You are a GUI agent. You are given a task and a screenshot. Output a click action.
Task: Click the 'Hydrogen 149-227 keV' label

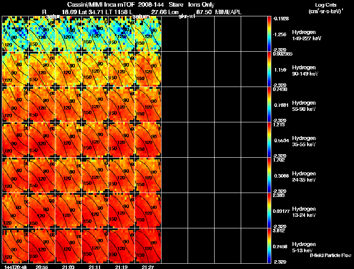[x=306, y=35]
